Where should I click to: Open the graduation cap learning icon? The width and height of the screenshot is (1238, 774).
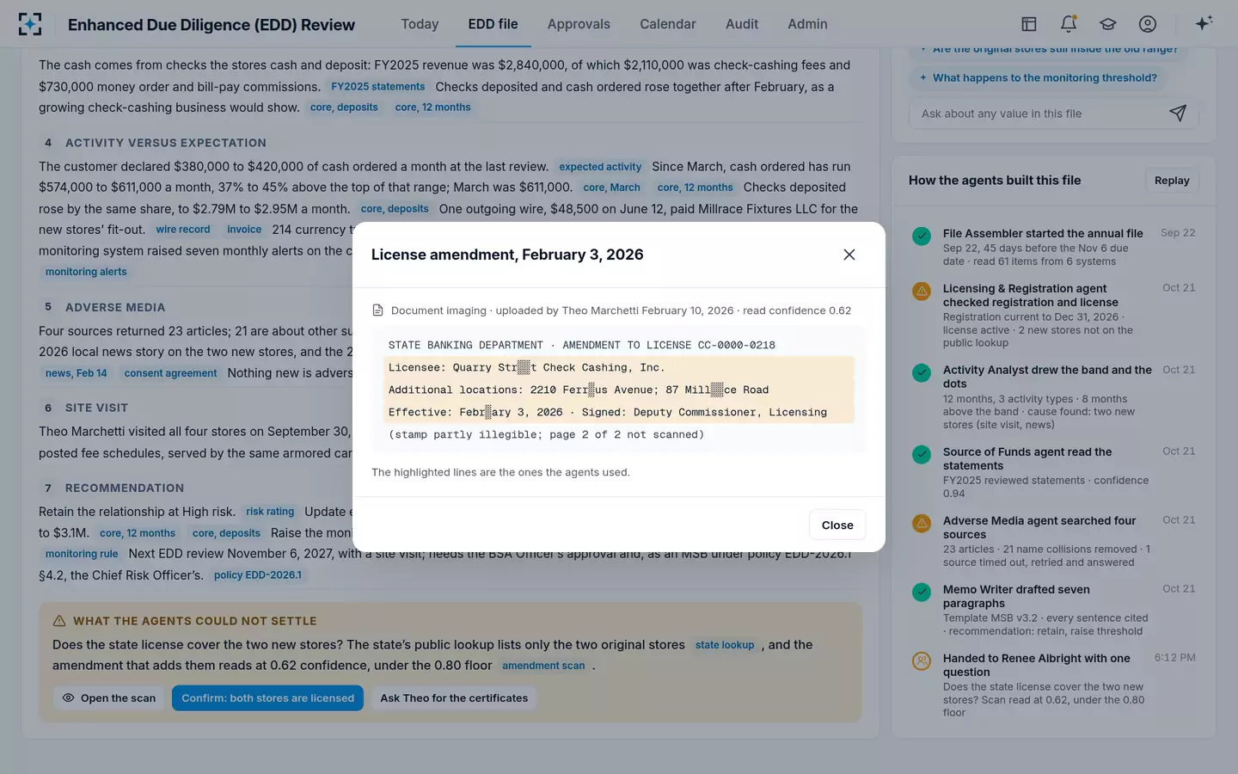[1108, 24]
